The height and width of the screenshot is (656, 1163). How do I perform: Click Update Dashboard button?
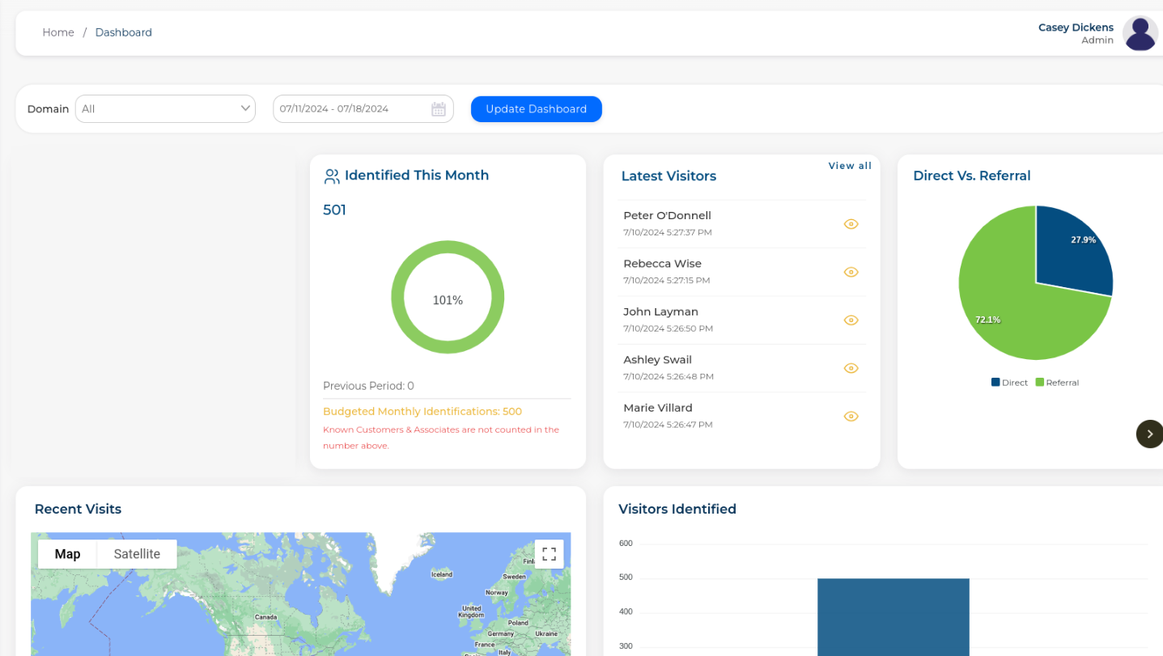point(537,109)
